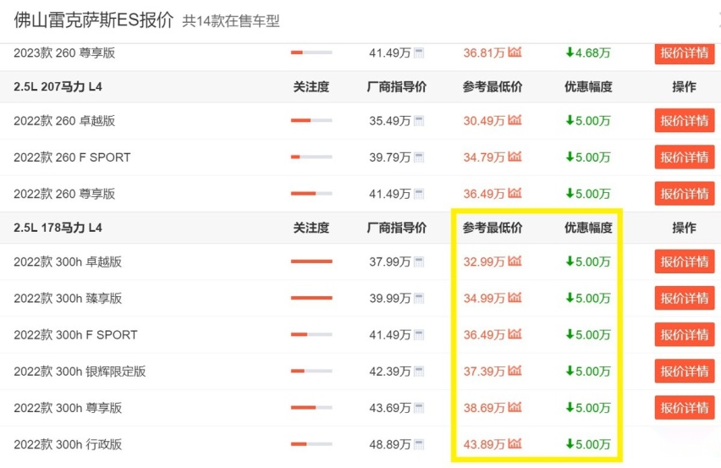Open the calculator icon beside 39.79万
The height and width of the screenshot is (468, 721).
[x=419, y=157]
